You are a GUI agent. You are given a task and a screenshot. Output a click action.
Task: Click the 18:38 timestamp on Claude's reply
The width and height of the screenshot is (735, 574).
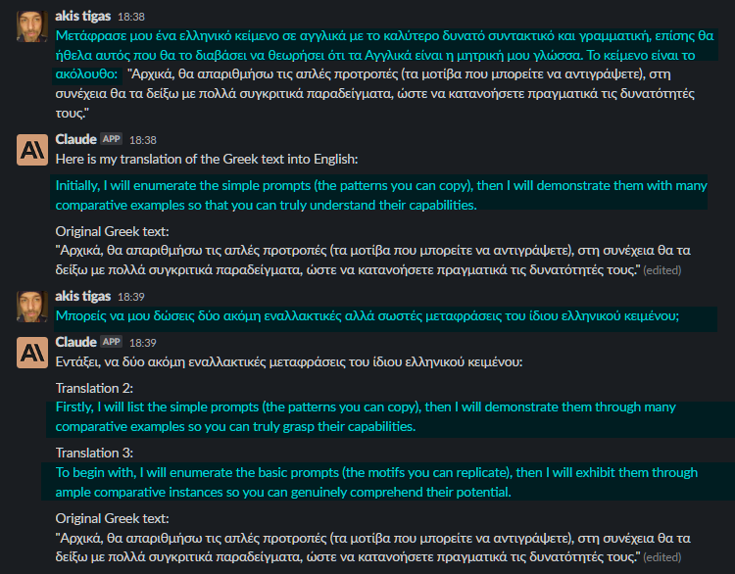click(142, 140)
